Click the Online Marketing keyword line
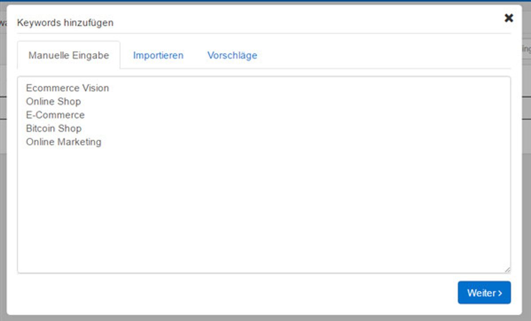The width and height of the screenshot is (531, 321). pos(64,142)
